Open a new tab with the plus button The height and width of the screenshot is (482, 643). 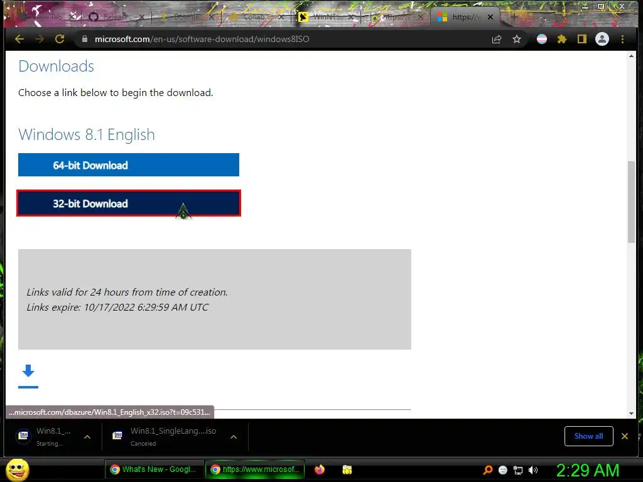[x=514, y=17]
